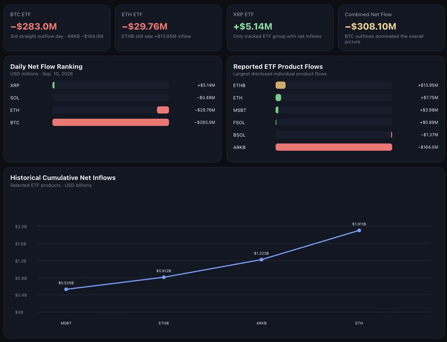Click the ETHB gold bar in product flows
This screenshot has width=447, height=342.
(x=280, y=85)
